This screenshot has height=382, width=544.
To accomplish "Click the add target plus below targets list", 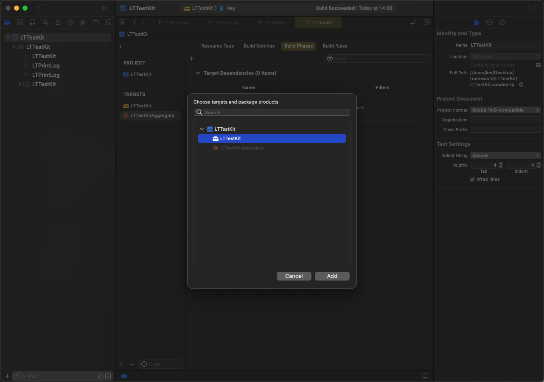I will [x=121, y=364].
